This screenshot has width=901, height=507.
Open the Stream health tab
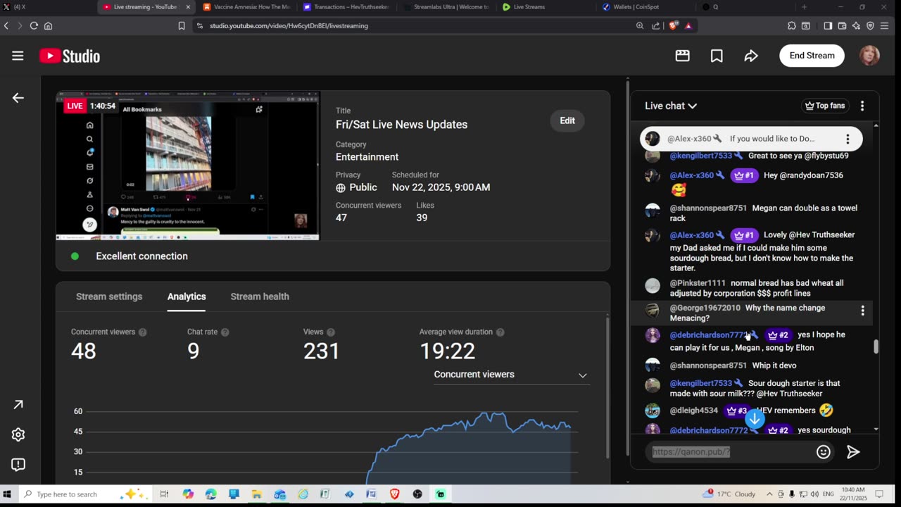click(x=260, y=296)
